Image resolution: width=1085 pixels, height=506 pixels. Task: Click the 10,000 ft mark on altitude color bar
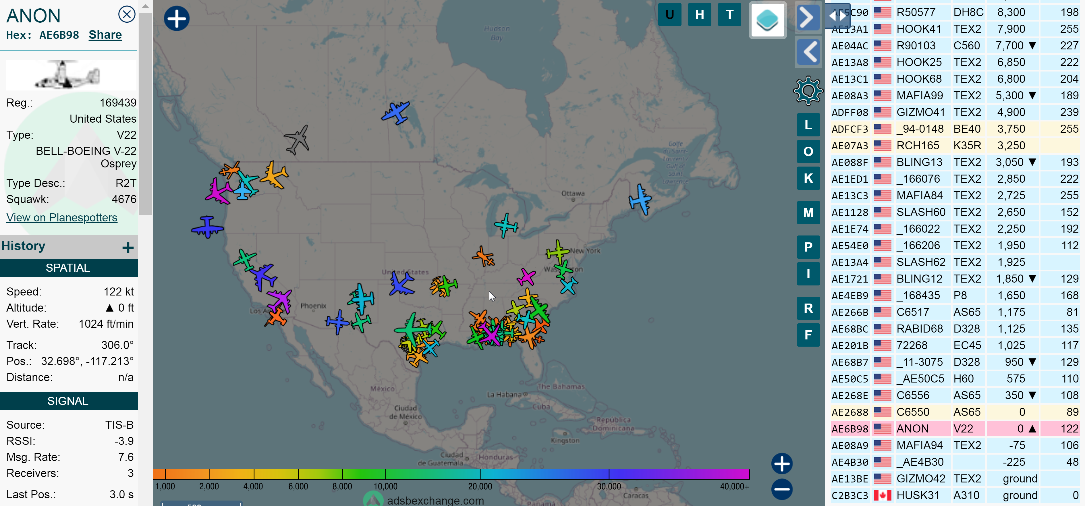pos(385,474)
